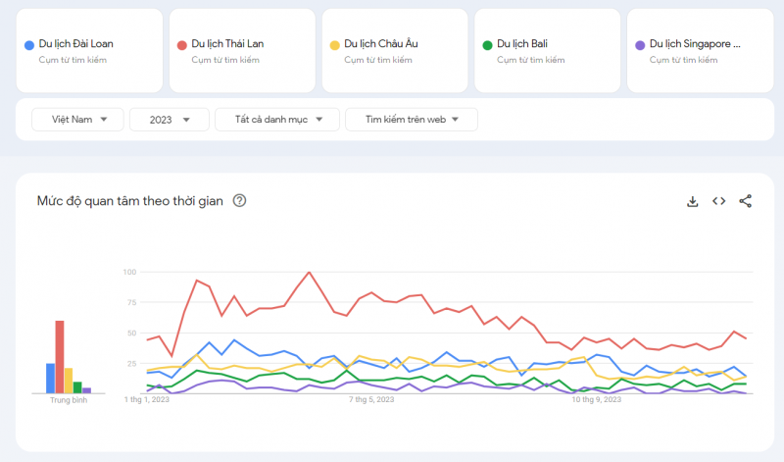The width and height of the screenshot is (784, 462).
Task: Click the green dot for Du lịch Bali
Action: (x=487, y=44)
